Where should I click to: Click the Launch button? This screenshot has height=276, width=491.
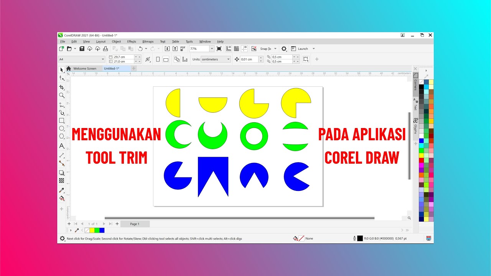299,49
